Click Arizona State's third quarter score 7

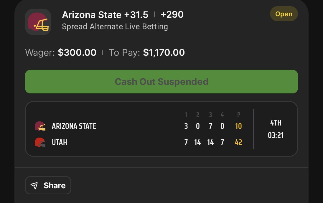pos(210,126)
